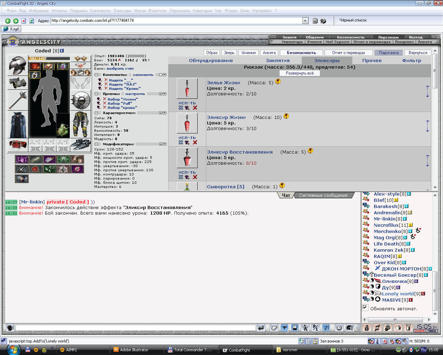Delete Эликсир Восстановления with its red X

click(x=195, y=177)
